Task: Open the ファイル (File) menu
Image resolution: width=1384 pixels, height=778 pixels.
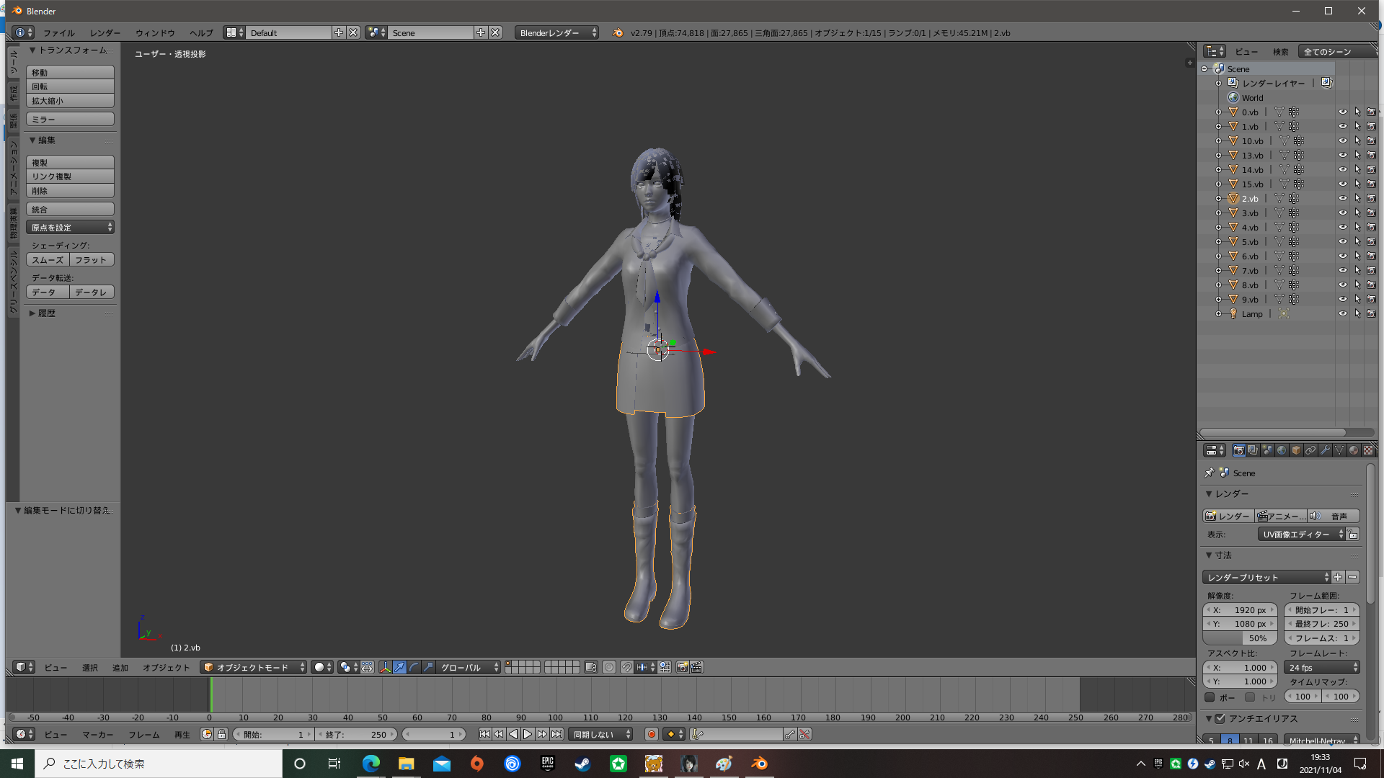Action: point(58,32)
